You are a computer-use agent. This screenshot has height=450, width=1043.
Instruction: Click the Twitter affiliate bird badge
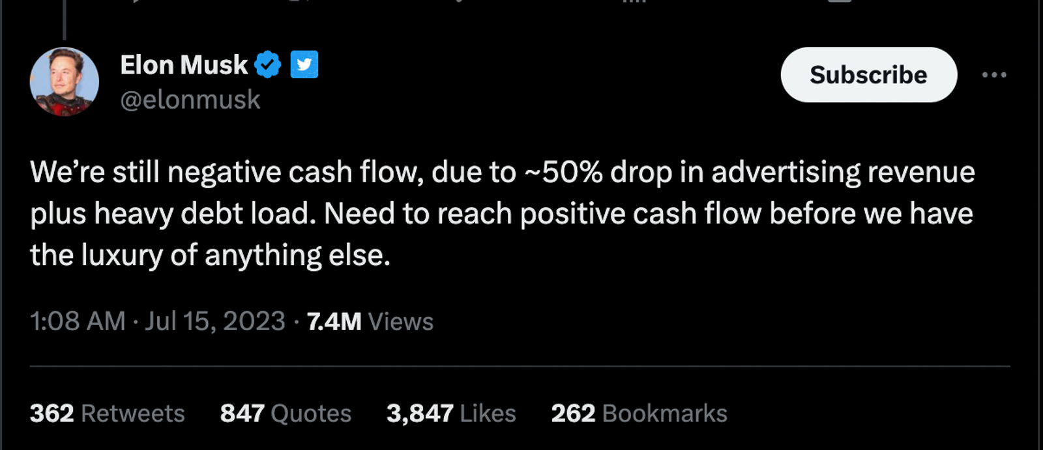tap(304, 64)
